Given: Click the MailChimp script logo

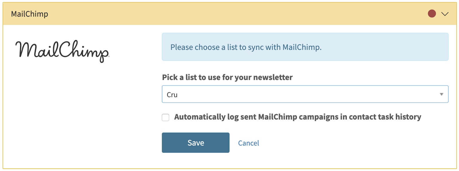Looking at the screenshot, I should pyautogui.click(x=62, y=50).
